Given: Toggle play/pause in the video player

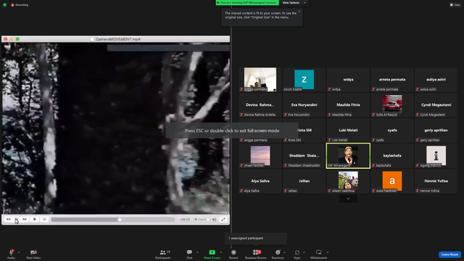Looking at the screenshot, I should tap(17, 219).
